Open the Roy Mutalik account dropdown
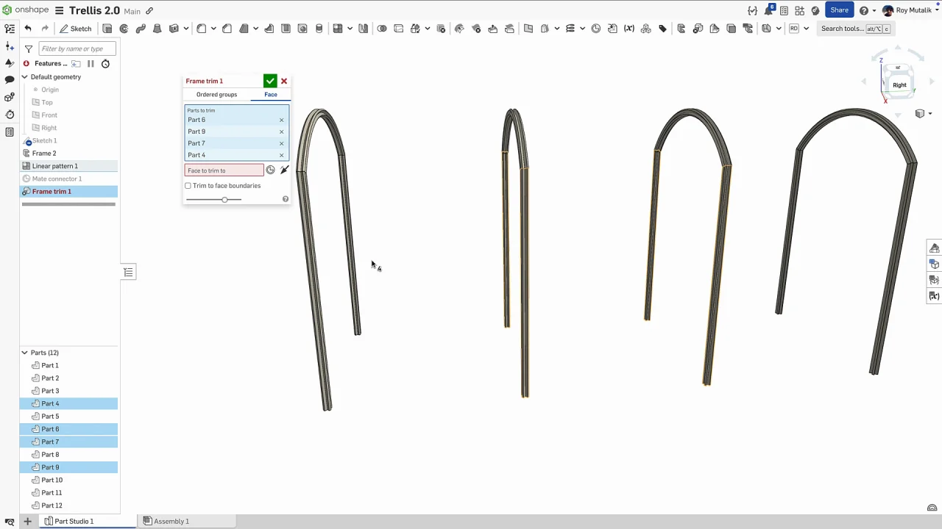 [913, 10]
